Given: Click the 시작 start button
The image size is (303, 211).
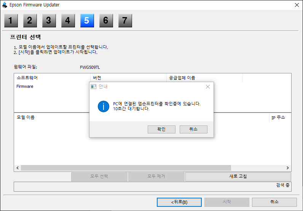Looking at the screenshot, I should point(227,202).
